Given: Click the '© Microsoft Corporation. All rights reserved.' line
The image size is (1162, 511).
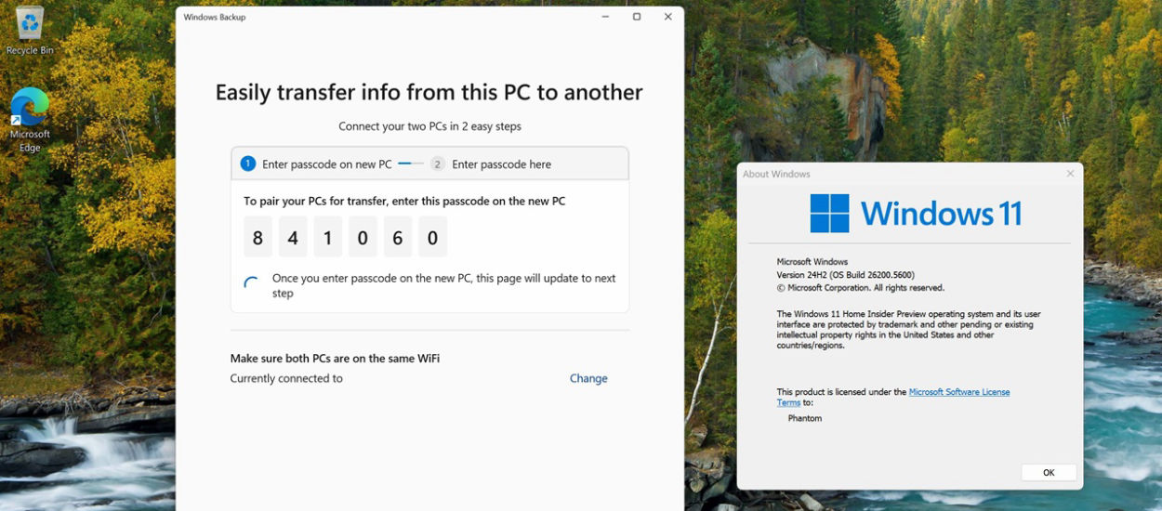Looking at the screenshot, I should point(861,288).
